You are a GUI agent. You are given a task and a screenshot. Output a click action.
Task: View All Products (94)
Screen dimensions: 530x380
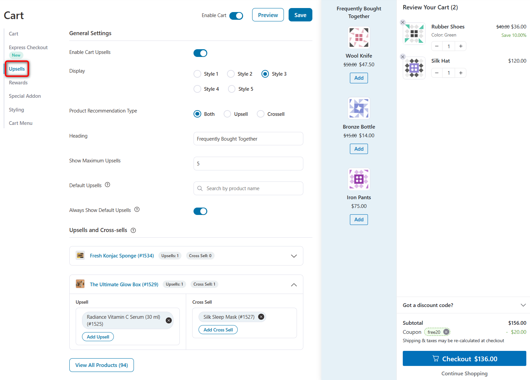101,365
